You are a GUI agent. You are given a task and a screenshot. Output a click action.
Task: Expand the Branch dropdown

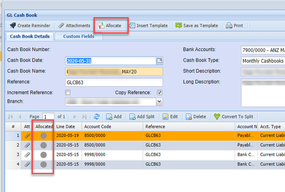click(159, 102)
